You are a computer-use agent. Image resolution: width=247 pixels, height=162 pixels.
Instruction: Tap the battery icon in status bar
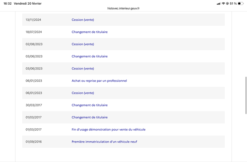[x=241, y=3]
